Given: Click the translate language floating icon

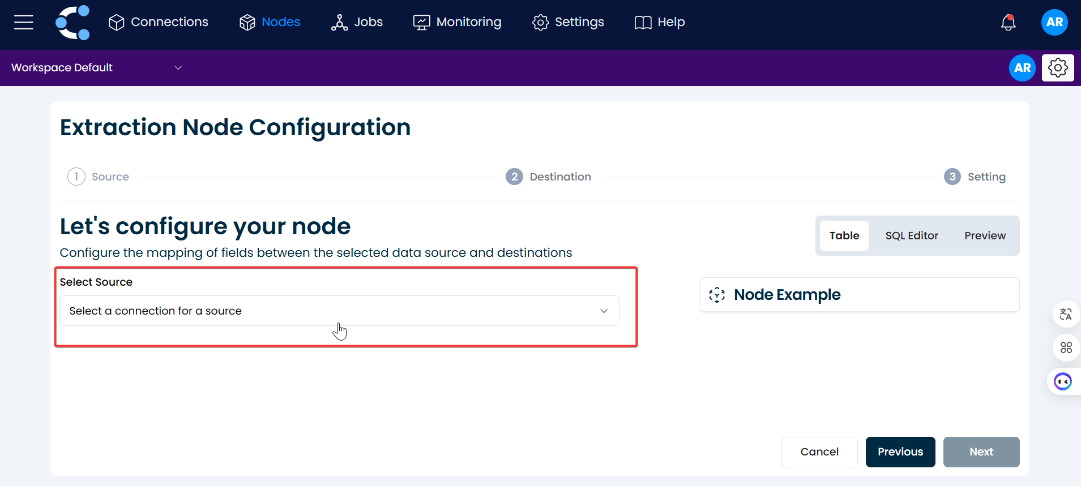Looking at the screenshot, I should (1066, 314).
